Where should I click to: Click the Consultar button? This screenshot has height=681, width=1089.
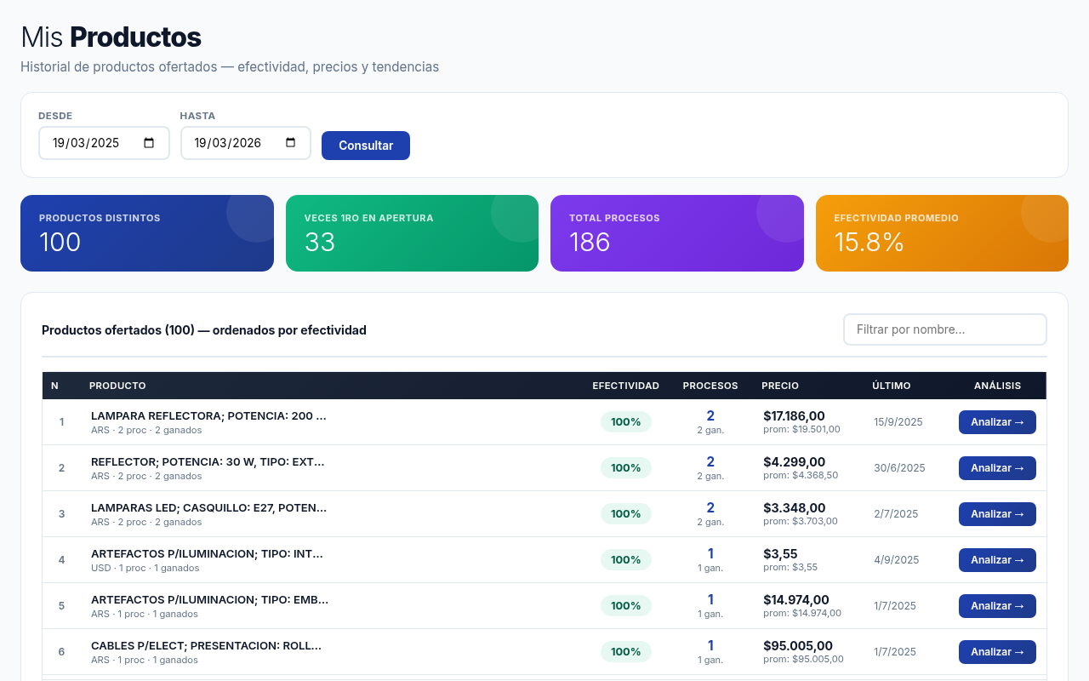tap(365, 146)
